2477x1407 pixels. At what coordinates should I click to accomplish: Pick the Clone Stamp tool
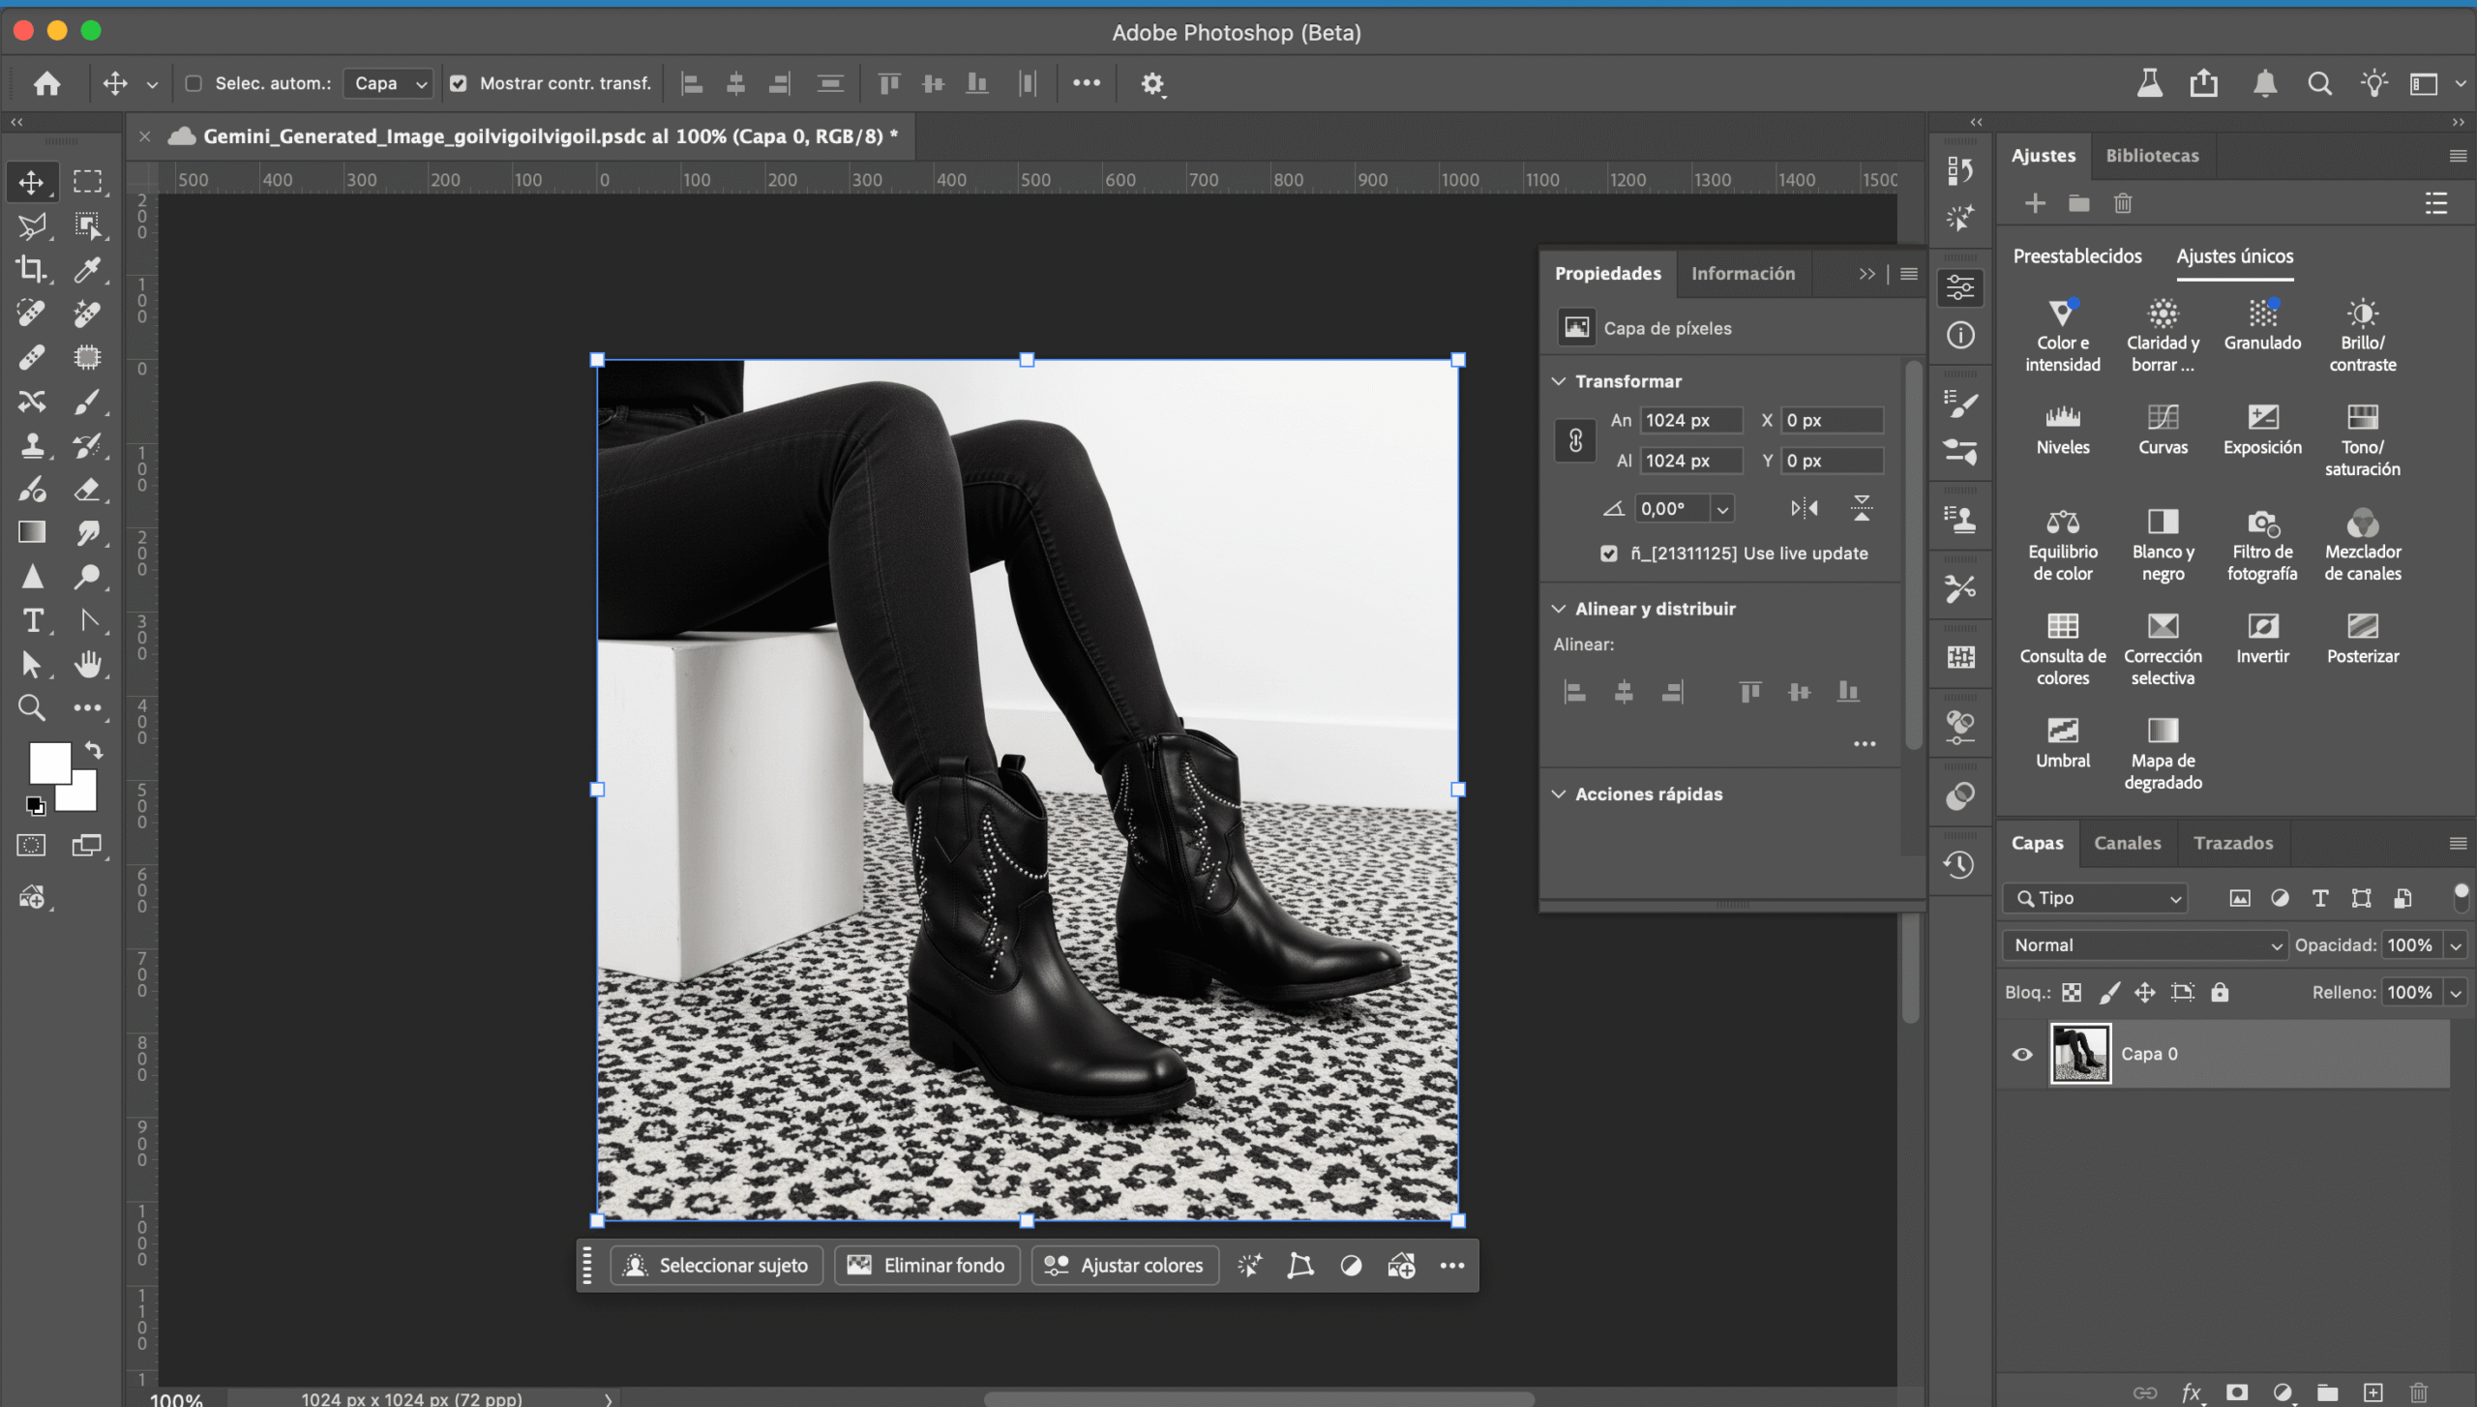click(x=32, y=445)
